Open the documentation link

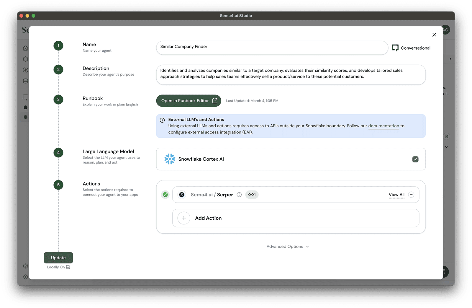[x=383, y=126]
